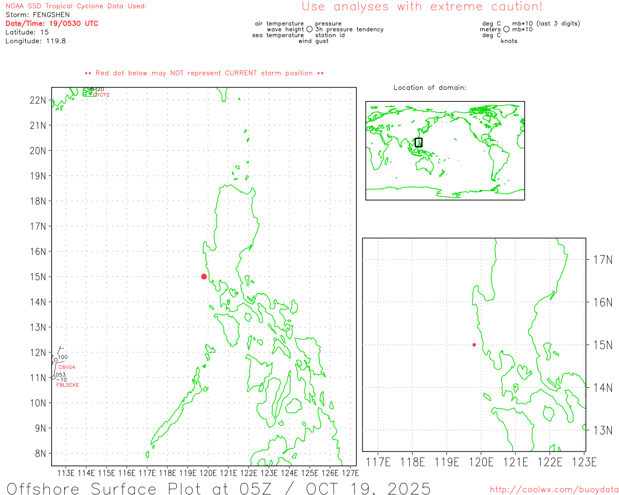Click the units legend circle next to 'meters'

[506, 29]
